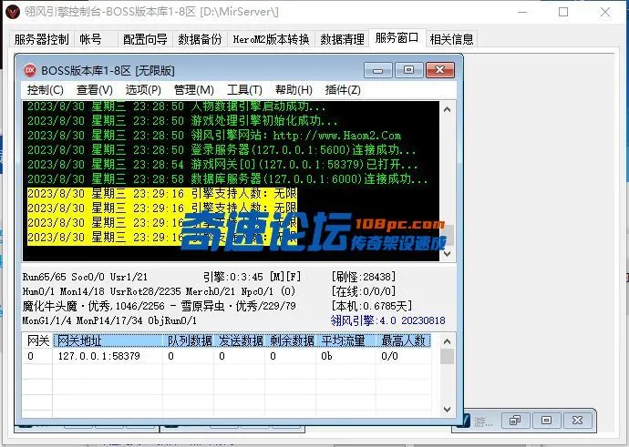Maximize the minimized 游... child window

546,421
